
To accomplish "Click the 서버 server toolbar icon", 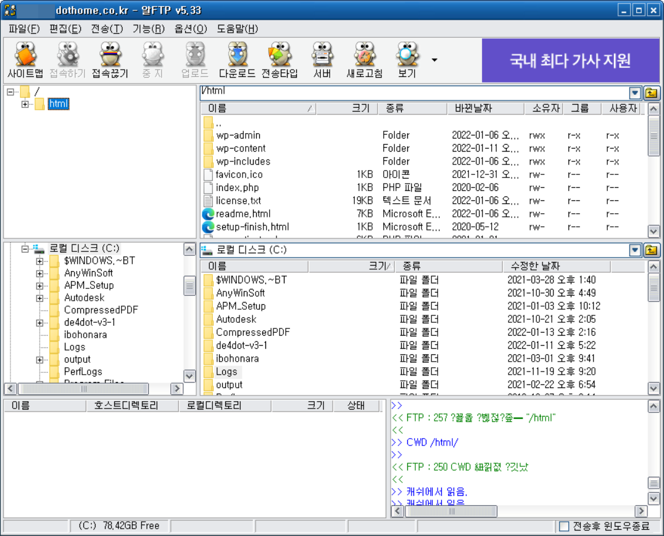I will 322,60.
